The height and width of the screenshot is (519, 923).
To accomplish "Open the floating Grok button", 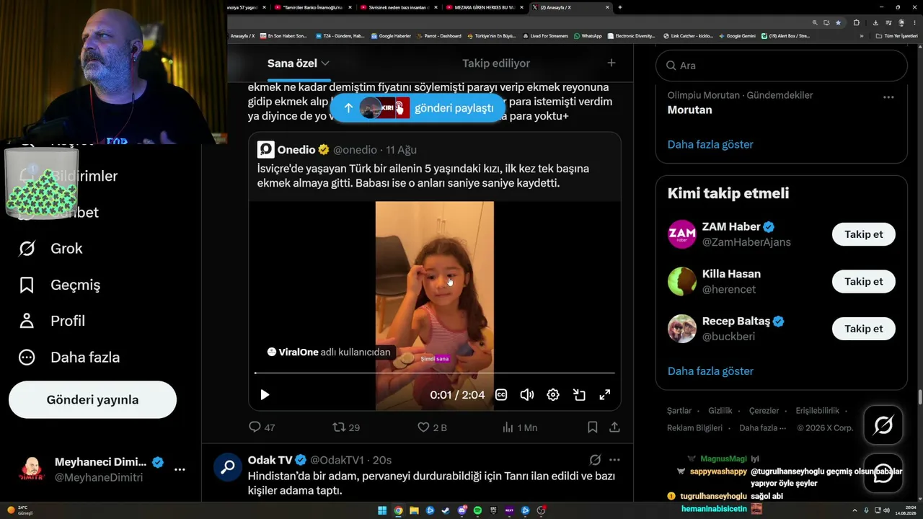I will point(883,425).
